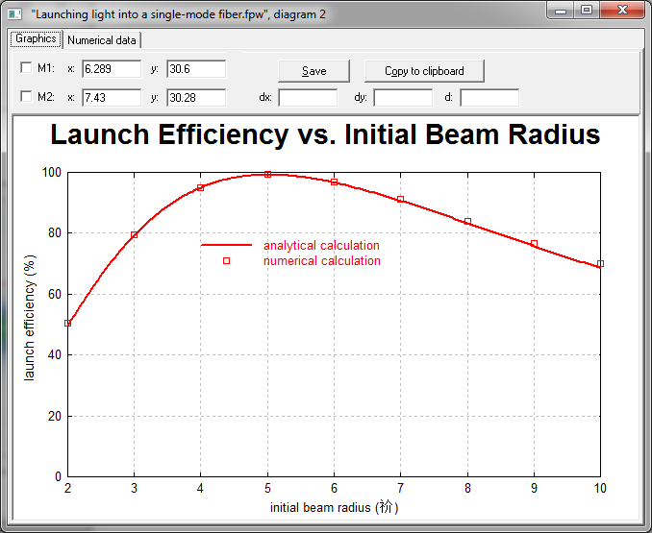Switch to the Numerical data tab

[102, 40]
